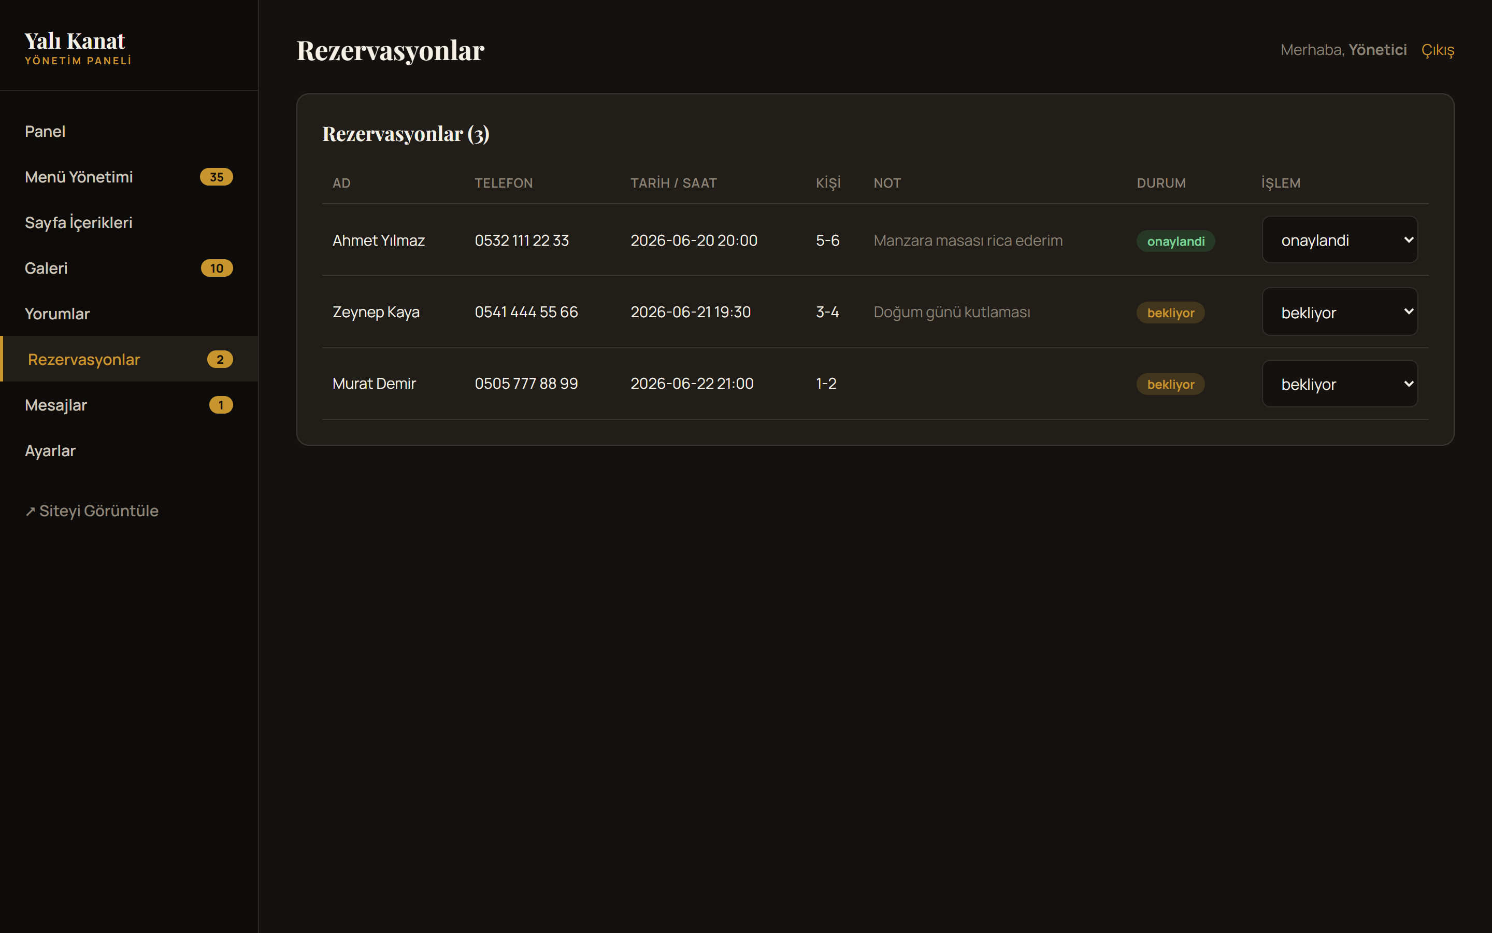1492x933 pixels.
Task: Click the NOT column header
Action: (887, 183)
